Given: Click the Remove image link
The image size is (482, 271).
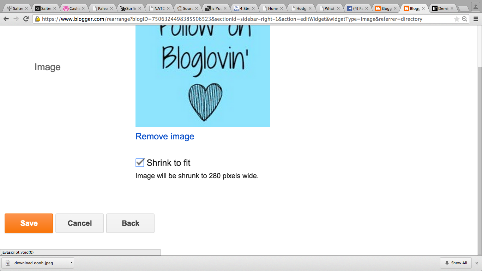Looking at the screenshot, I should [165, 137].
